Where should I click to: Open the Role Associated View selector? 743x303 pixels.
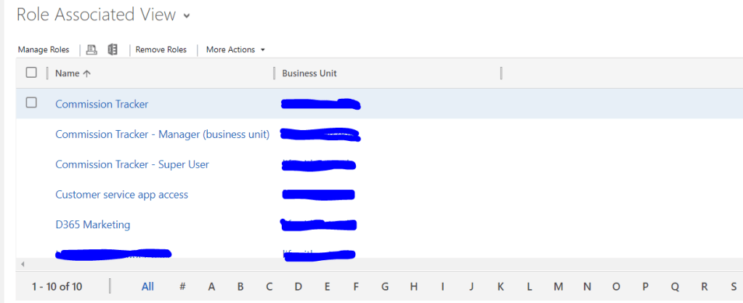click(187, 15)
